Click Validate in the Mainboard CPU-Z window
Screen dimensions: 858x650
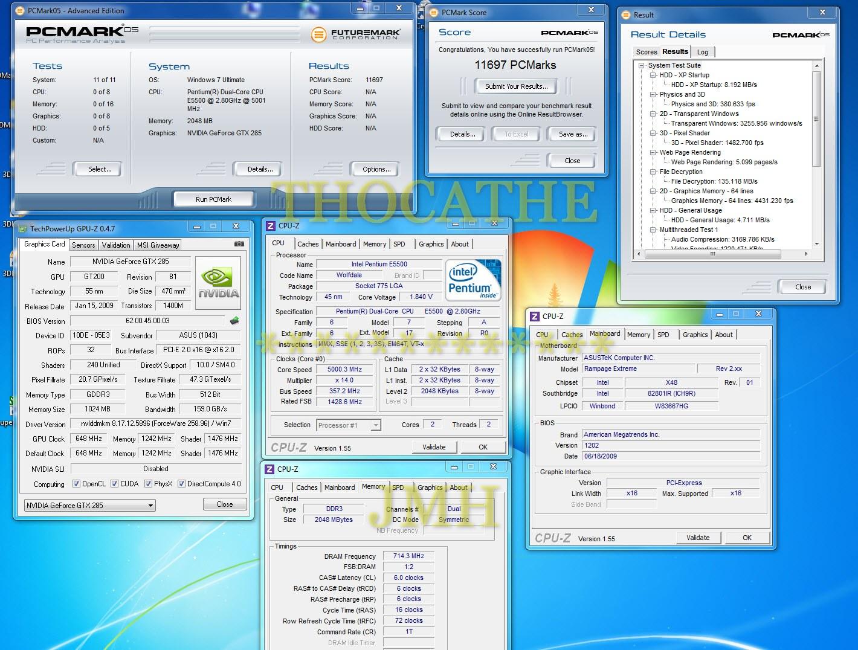(698, 538)
